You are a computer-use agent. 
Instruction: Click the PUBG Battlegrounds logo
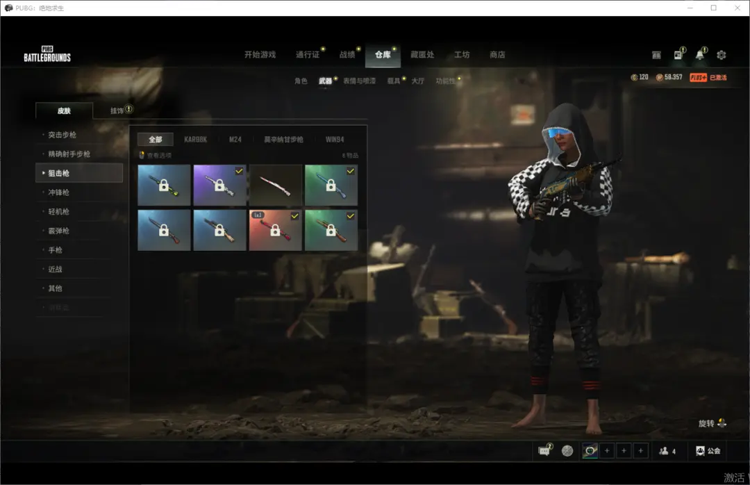(x=47, y=54)
